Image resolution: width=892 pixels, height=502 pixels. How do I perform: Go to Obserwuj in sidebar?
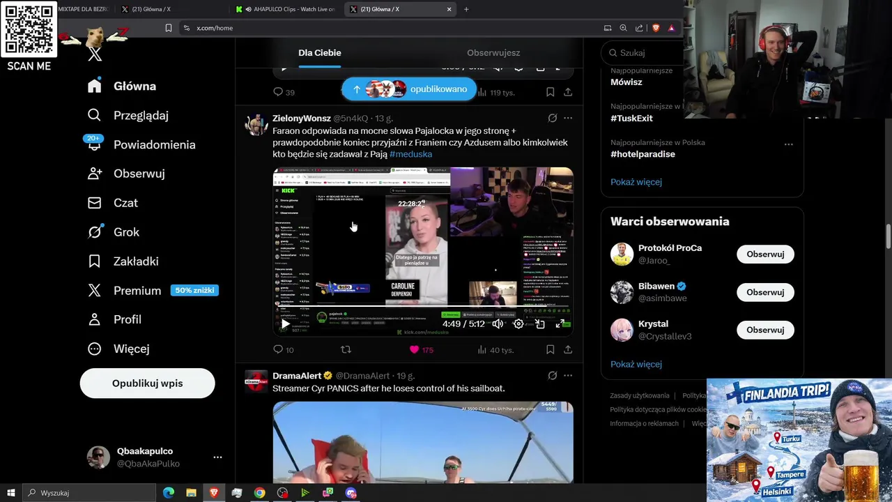point(126,174)
